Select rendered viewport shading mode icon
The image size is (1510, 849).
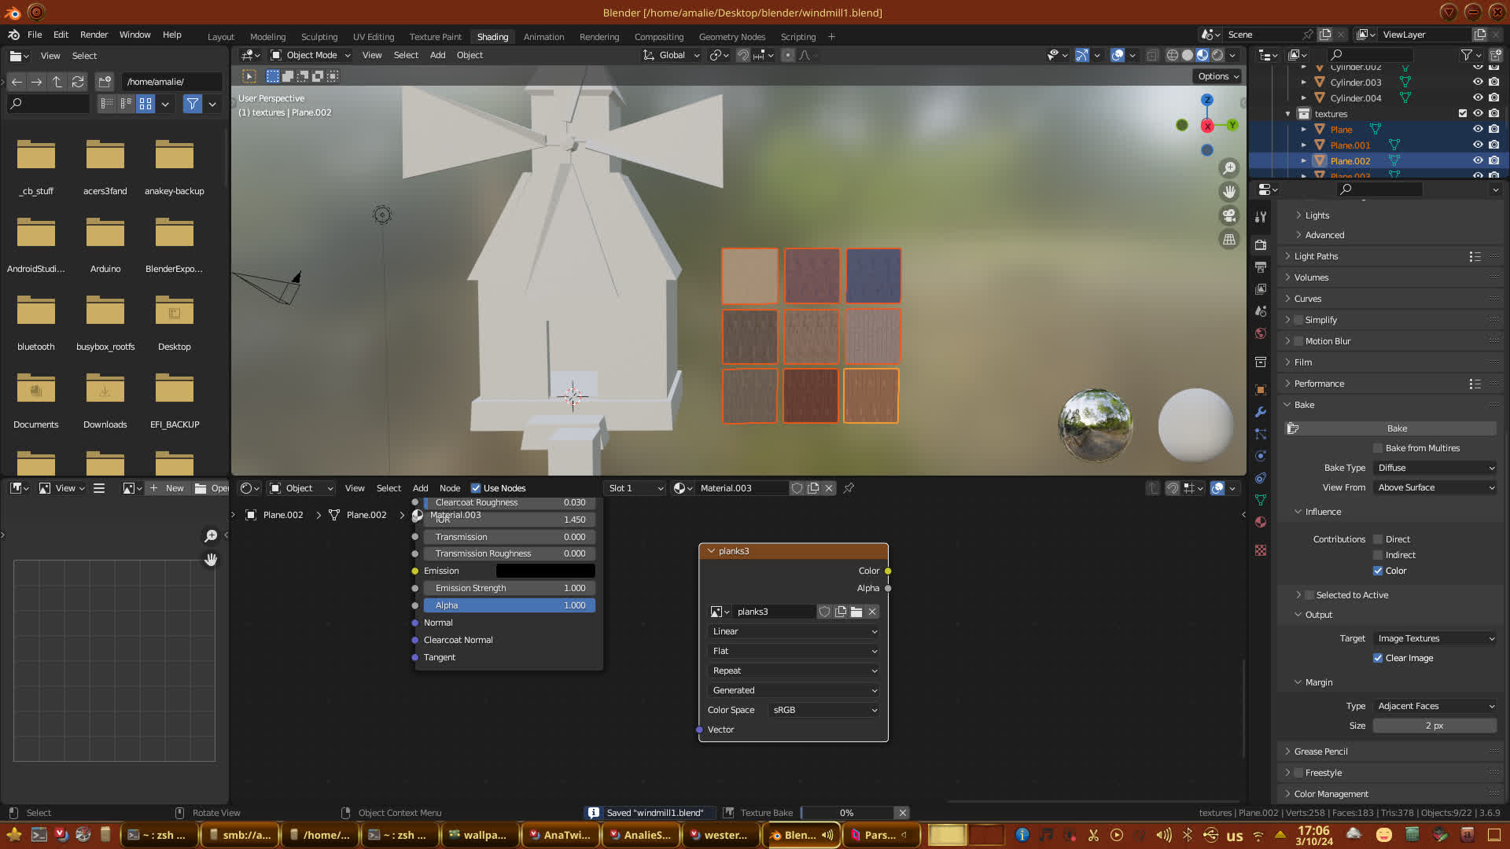pyautogui.click(x=1217, y=55)
